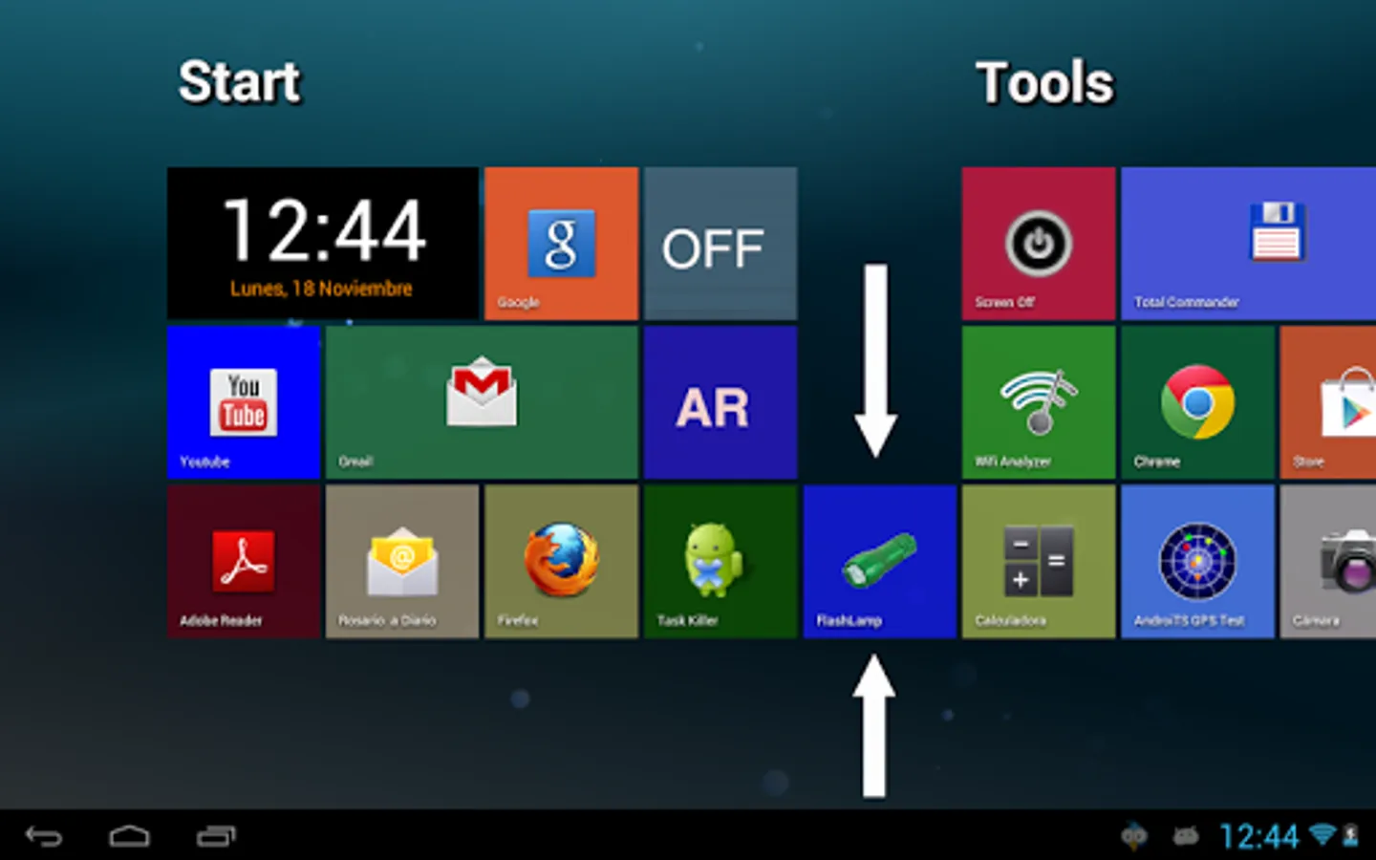
Task: Select the Tools section heading
Action: (1044, 83)
